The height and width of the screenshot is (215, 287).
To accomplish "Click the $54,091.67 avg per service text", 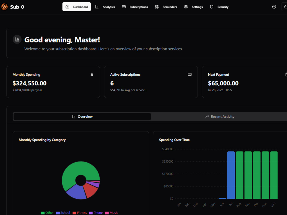I will [127, 90].
